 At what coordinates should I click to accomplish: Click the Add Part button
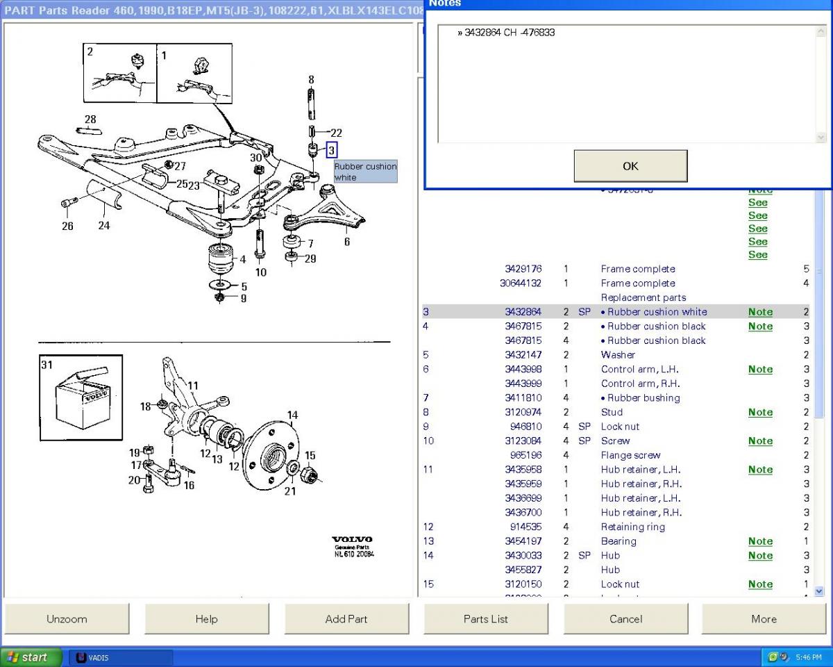(346, 619)
